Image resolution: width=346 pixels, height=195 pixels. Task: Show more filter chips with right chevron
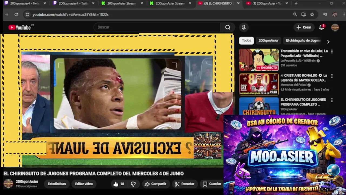point(328,42)
